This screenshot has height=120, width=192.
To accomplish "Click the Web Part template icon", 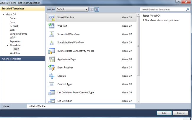I will [x=52, y=26].
